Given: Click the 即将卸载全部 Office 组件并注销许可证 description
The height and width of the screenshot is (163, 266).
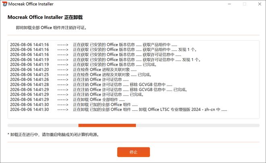Looking at the screenshot, I should 52,28.
